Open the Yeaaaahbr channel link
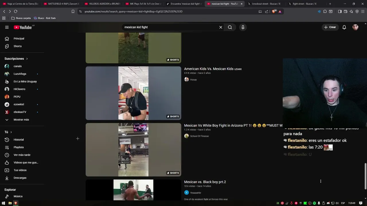Viewport: 367px width, 206px height. click(x=196, y=193)
